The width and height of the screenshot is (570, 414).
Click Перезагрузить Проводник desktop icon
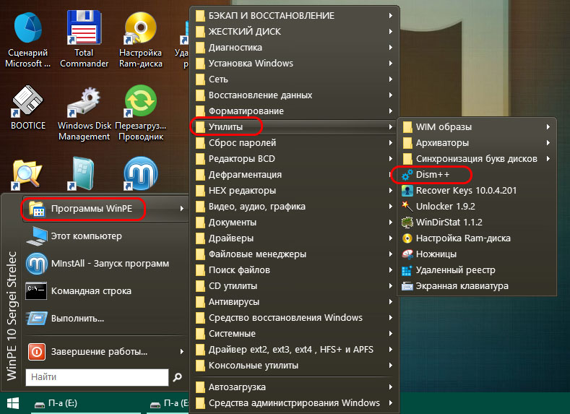click(x=141, y=113)
